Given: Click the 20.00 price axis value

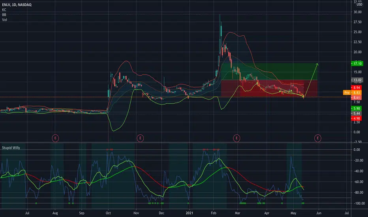Looking at the screenshot, I should (358, 52).
